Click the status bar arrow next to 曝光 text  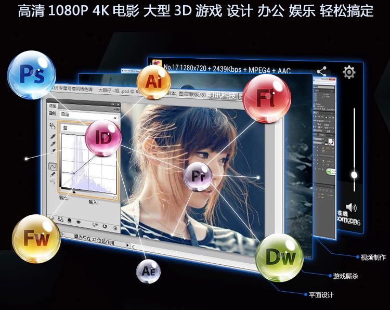[127, 245]
